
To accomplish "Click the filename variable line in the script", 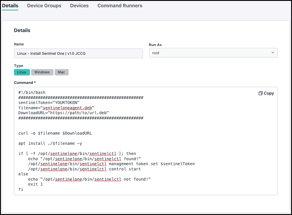I will point(56,108).
